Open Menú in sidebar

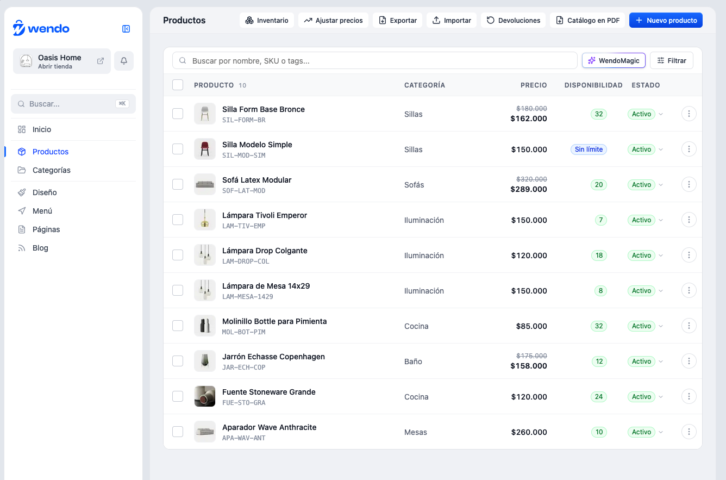pos(73,211)
